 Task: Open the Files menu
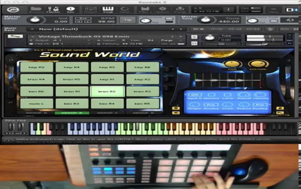[145, 10]
